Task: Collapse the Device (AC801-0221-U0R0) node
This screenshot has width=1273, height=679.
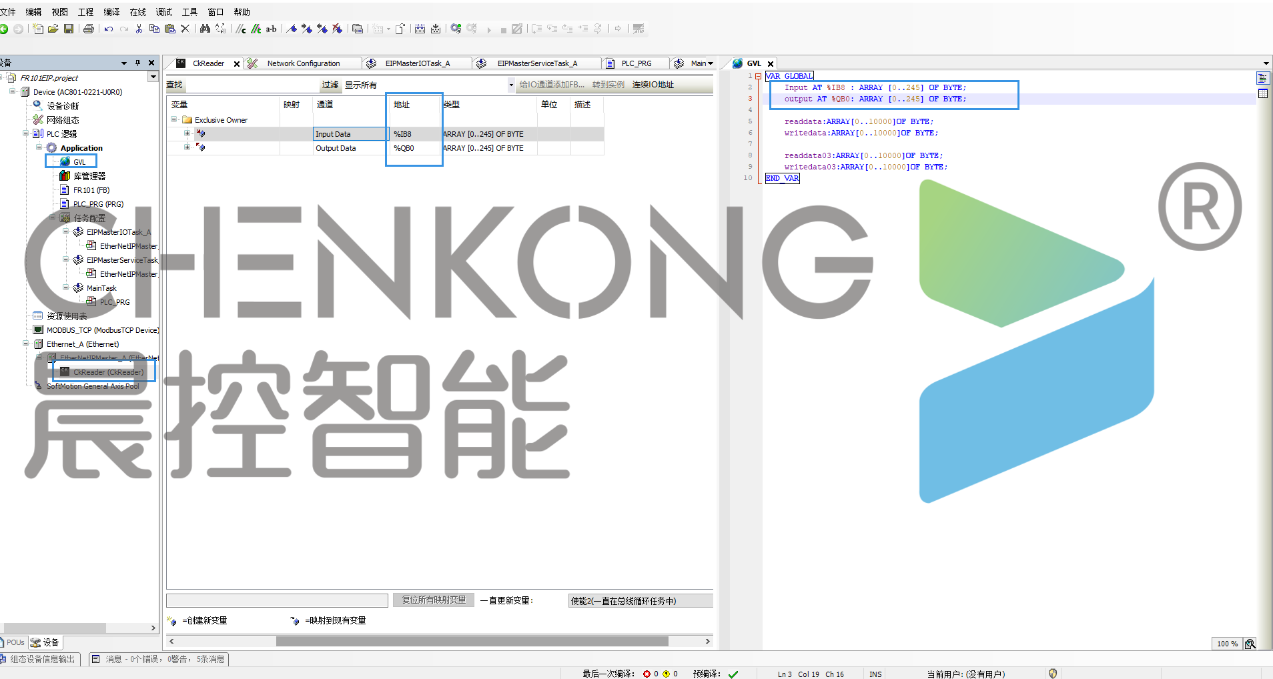Action: coord(12,91)
